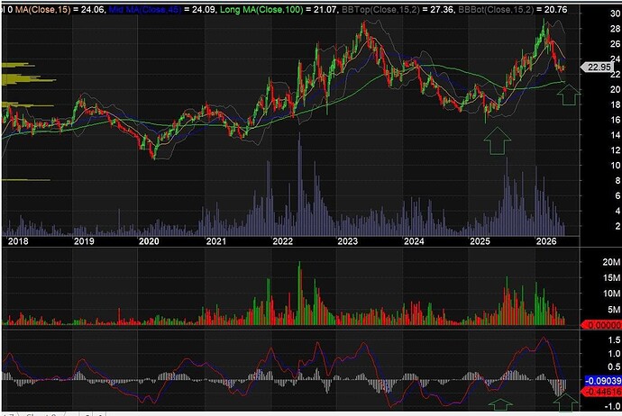This screenshot has width=622, height=416.
Task: Select the MA(Close,15) legend label
Action: coord(43,10)
